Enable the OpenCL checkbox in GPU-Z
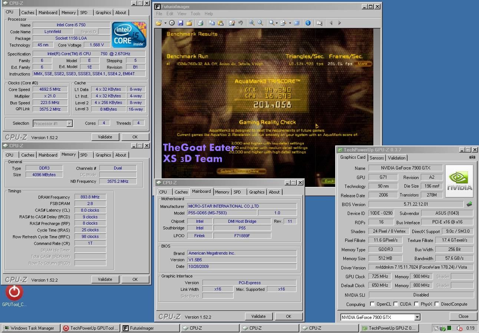 (372, 304)
